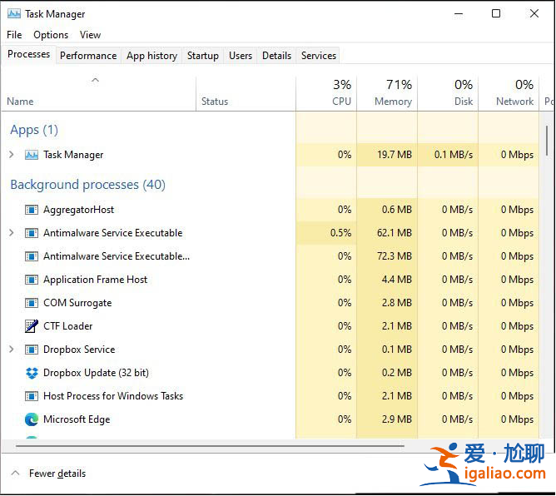Image resolution: width=556 pixels, height=496 pixels.
Task: Expand the Dropbox Service process group
Action: pos(12,350)
